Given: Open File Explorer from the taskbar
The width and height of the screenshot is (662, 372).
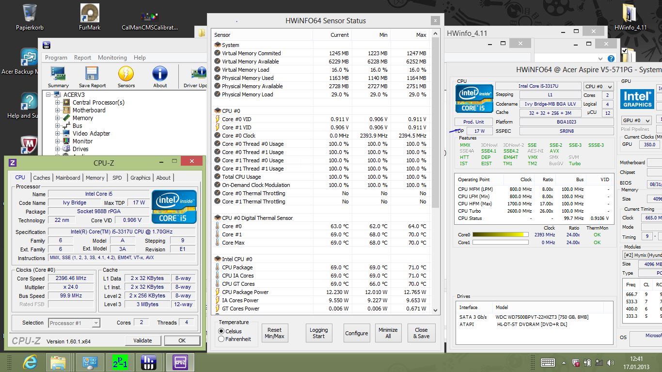Looking at the screenshot, I should coord(59,362).
